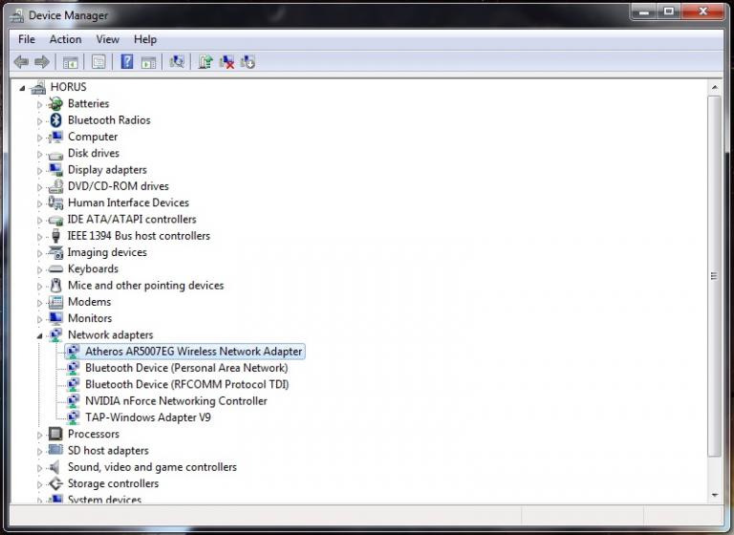Expand the Processors category
This screenshot has width=734, height=535.
pyautogui.click(x=40, y=435)
